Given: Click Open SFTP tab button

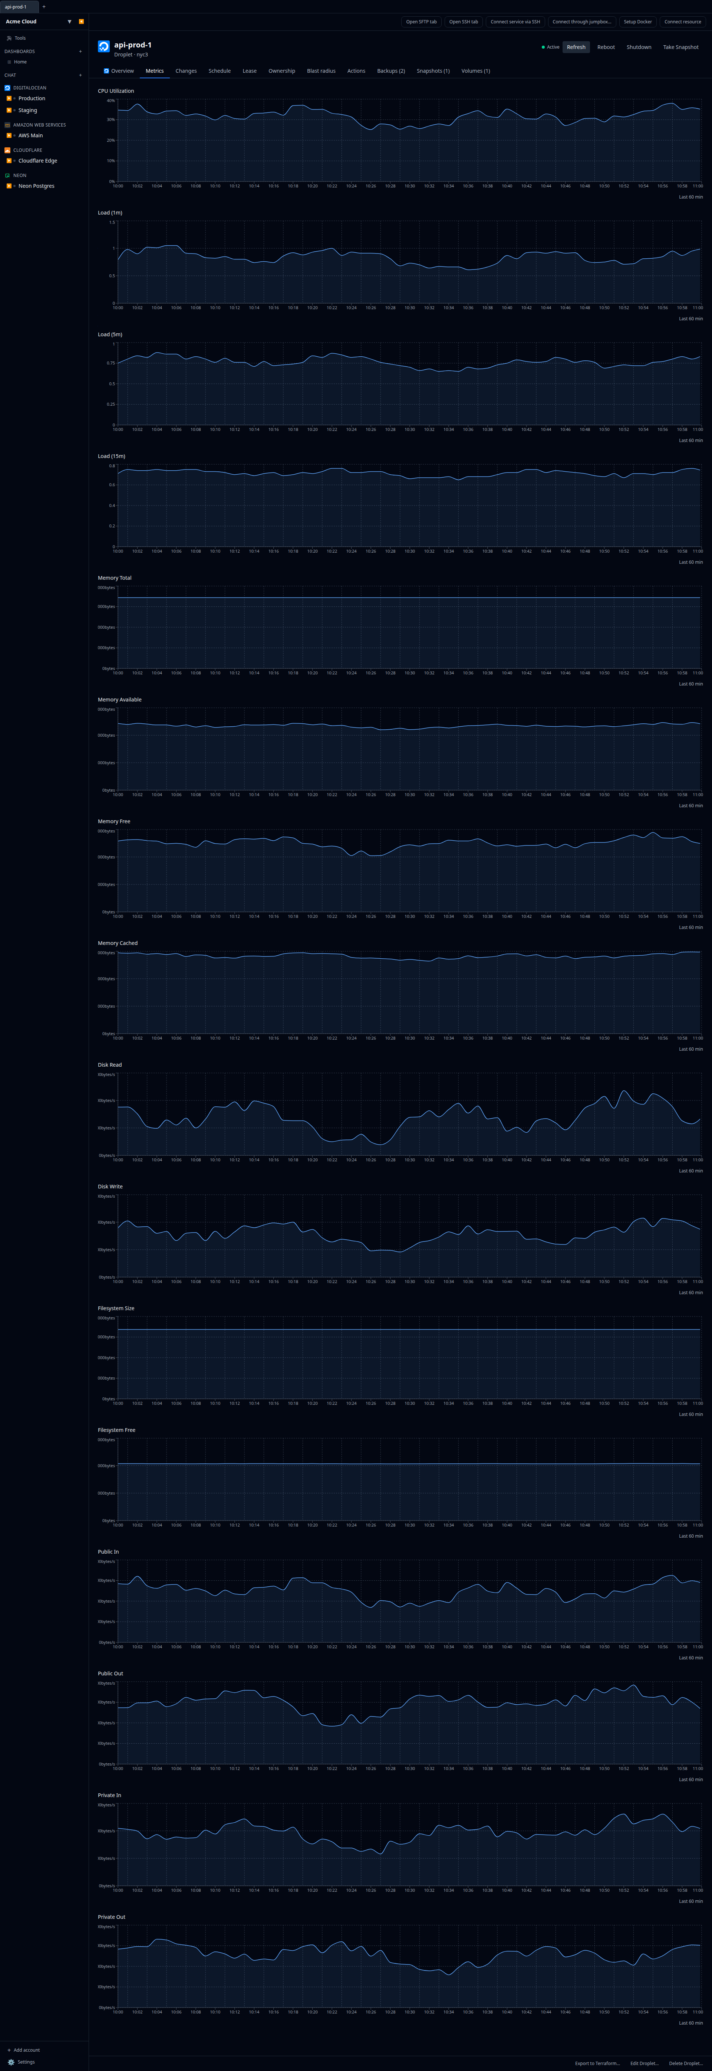Looking at the screenshot, I should click(421, 22).
